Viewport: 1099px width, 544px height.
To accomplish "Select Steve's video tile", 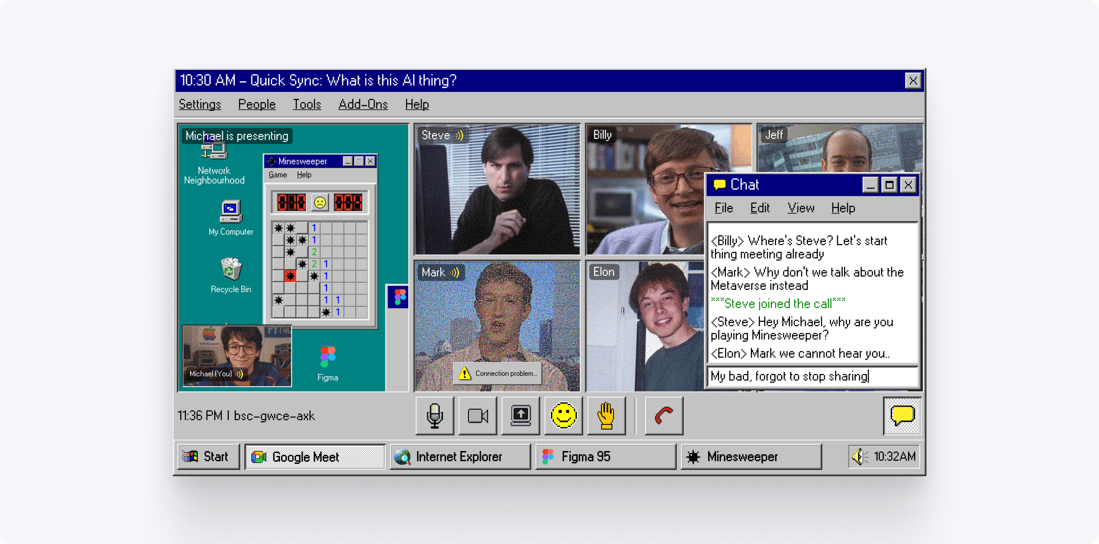I will point(497,189).
